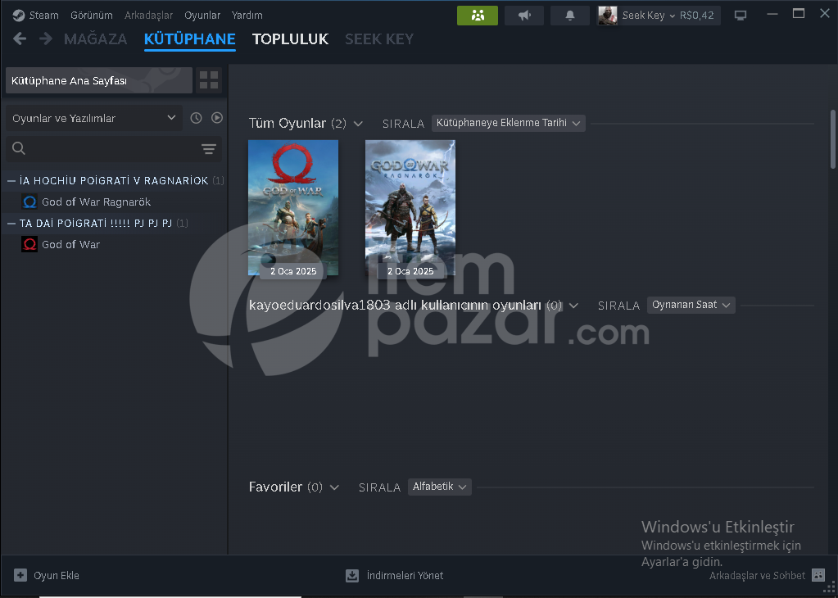
Task: Switch to Big Picture mode monitor icon
Action: coord(741,16)
